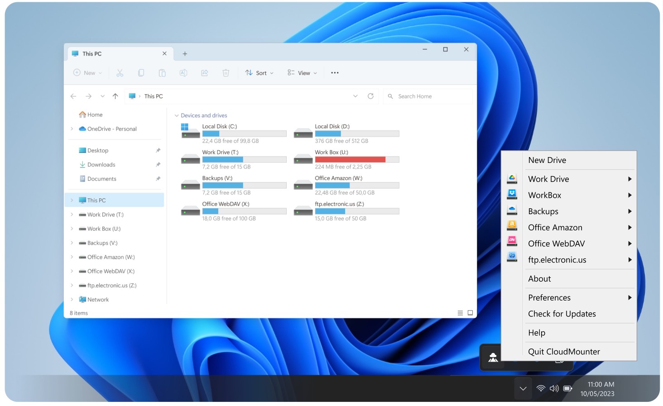Switch to details view using the status bar toggle
Image resolution: width=663 pixels, height=406 pixels.
point(460,312)
